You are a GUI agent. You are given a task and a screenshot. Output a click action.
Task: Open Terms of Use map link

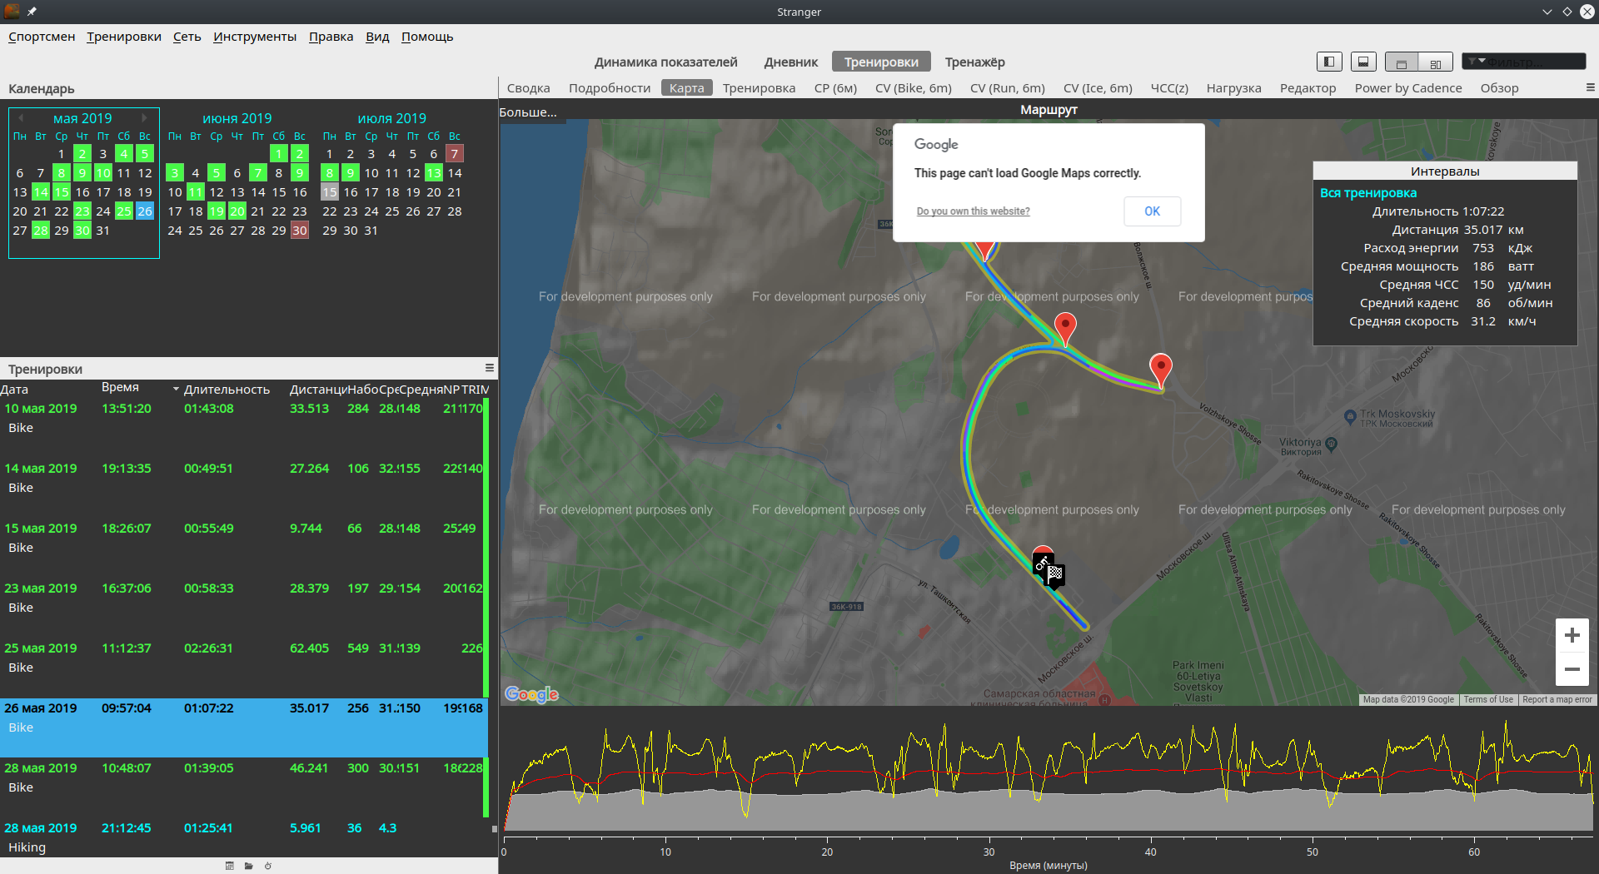point(1488,700)
